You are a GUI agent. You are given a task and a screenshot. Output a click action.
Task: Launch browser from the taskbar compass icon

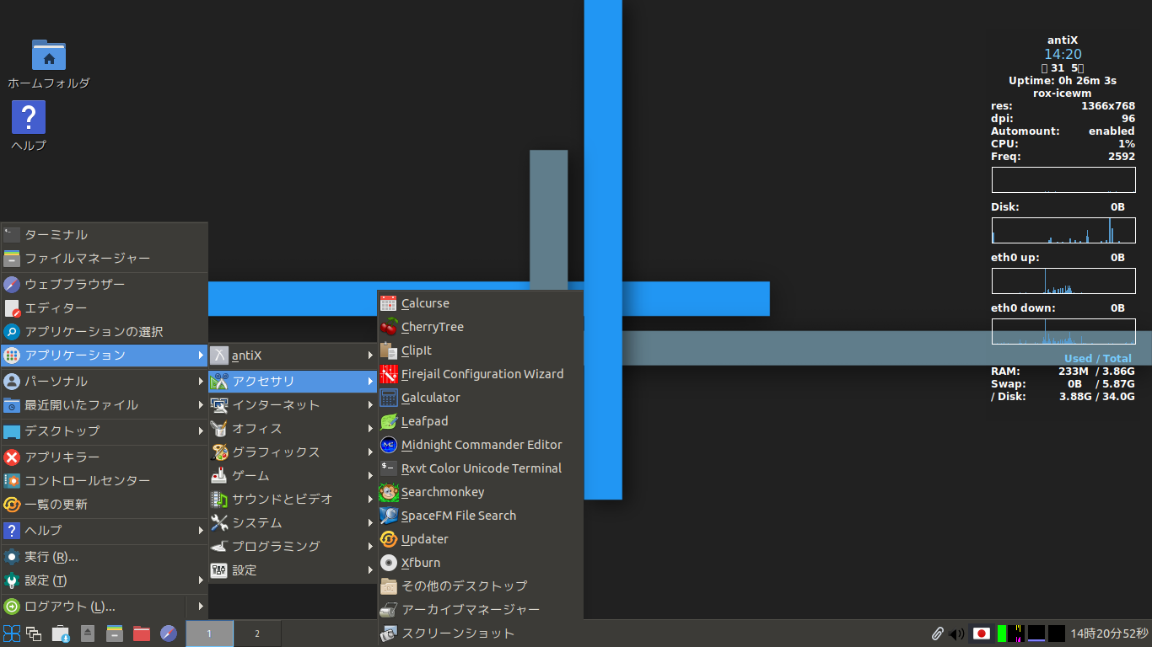click(169, 634)
